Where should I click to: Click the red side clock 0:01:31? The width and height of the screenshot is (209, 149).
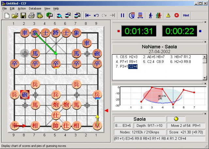pos(139,31)
